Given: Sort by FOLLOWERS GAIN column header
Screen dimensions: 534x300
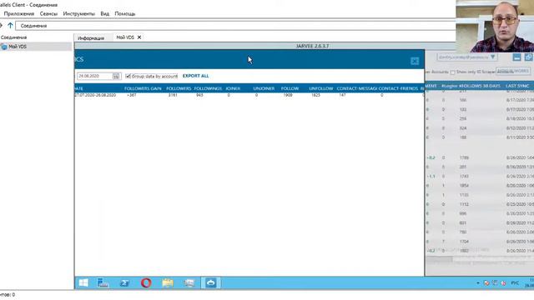Looking at the screenshot, I should (x=143, y=88).
